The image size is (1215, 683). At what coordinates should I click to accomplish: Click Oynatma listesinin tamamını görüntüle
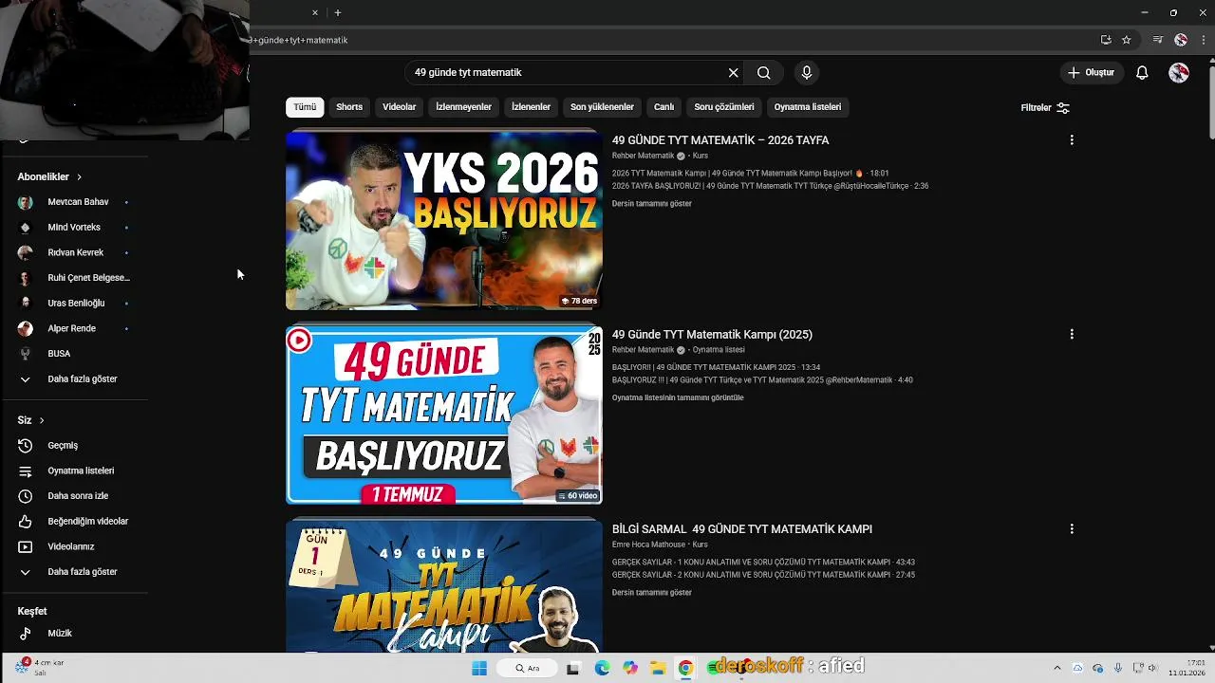pos(678,398)
